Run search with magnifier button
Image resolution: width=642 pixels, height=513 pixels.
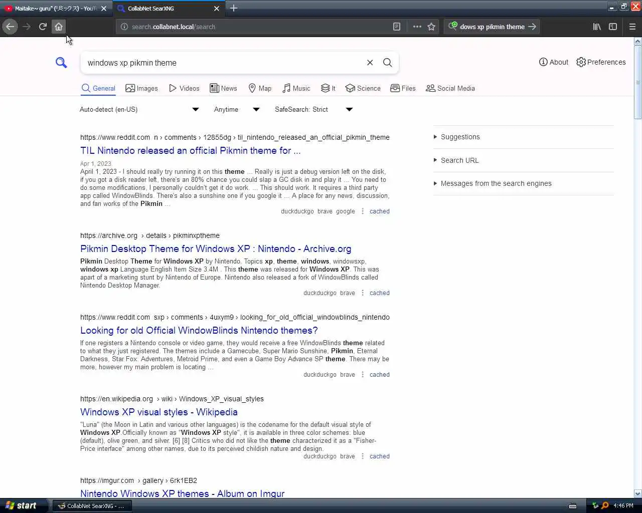click(387, 63)
